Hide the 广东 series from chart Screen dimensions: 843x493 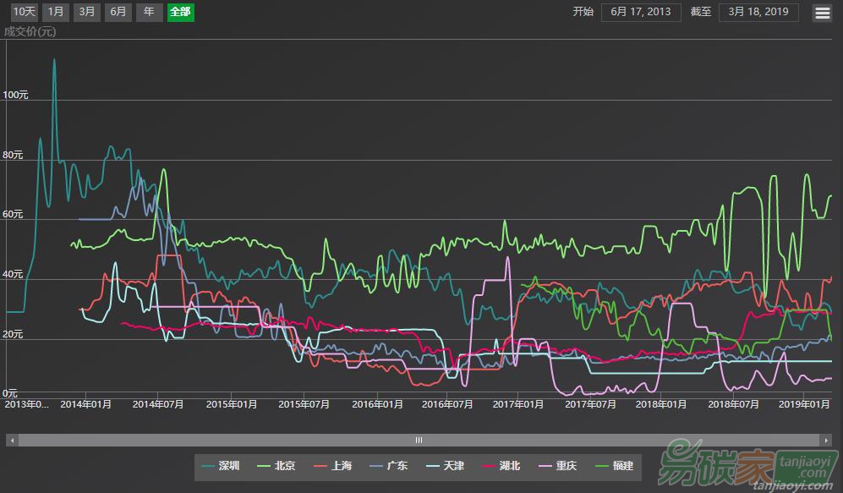coord(390,465)
